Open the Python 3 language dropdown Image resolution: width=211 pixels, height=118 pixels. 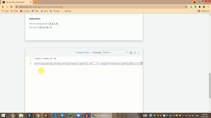tap(115, 52)
